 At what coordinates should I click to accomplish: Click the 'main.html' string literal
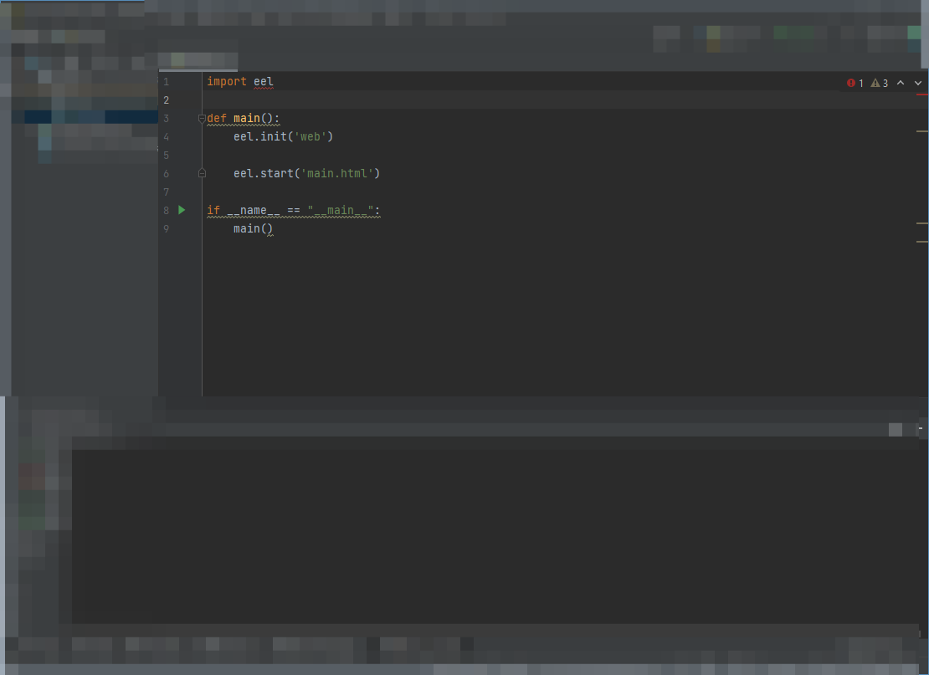coord(336,173)
